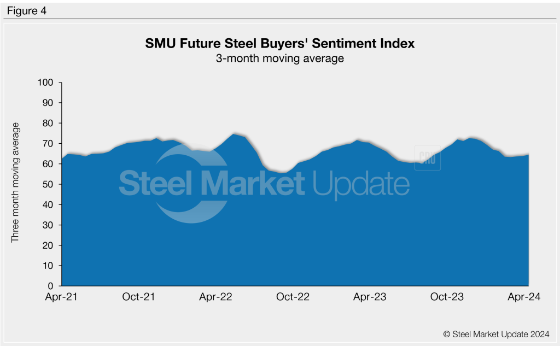Click the 0 value at the y-axis base
Screen dimensions: 560x346
[x=50, y=286]
